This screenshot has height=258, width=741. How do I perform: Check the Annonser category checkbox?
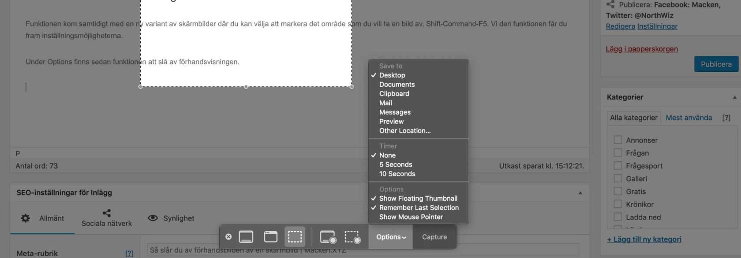tap(618, 140)
